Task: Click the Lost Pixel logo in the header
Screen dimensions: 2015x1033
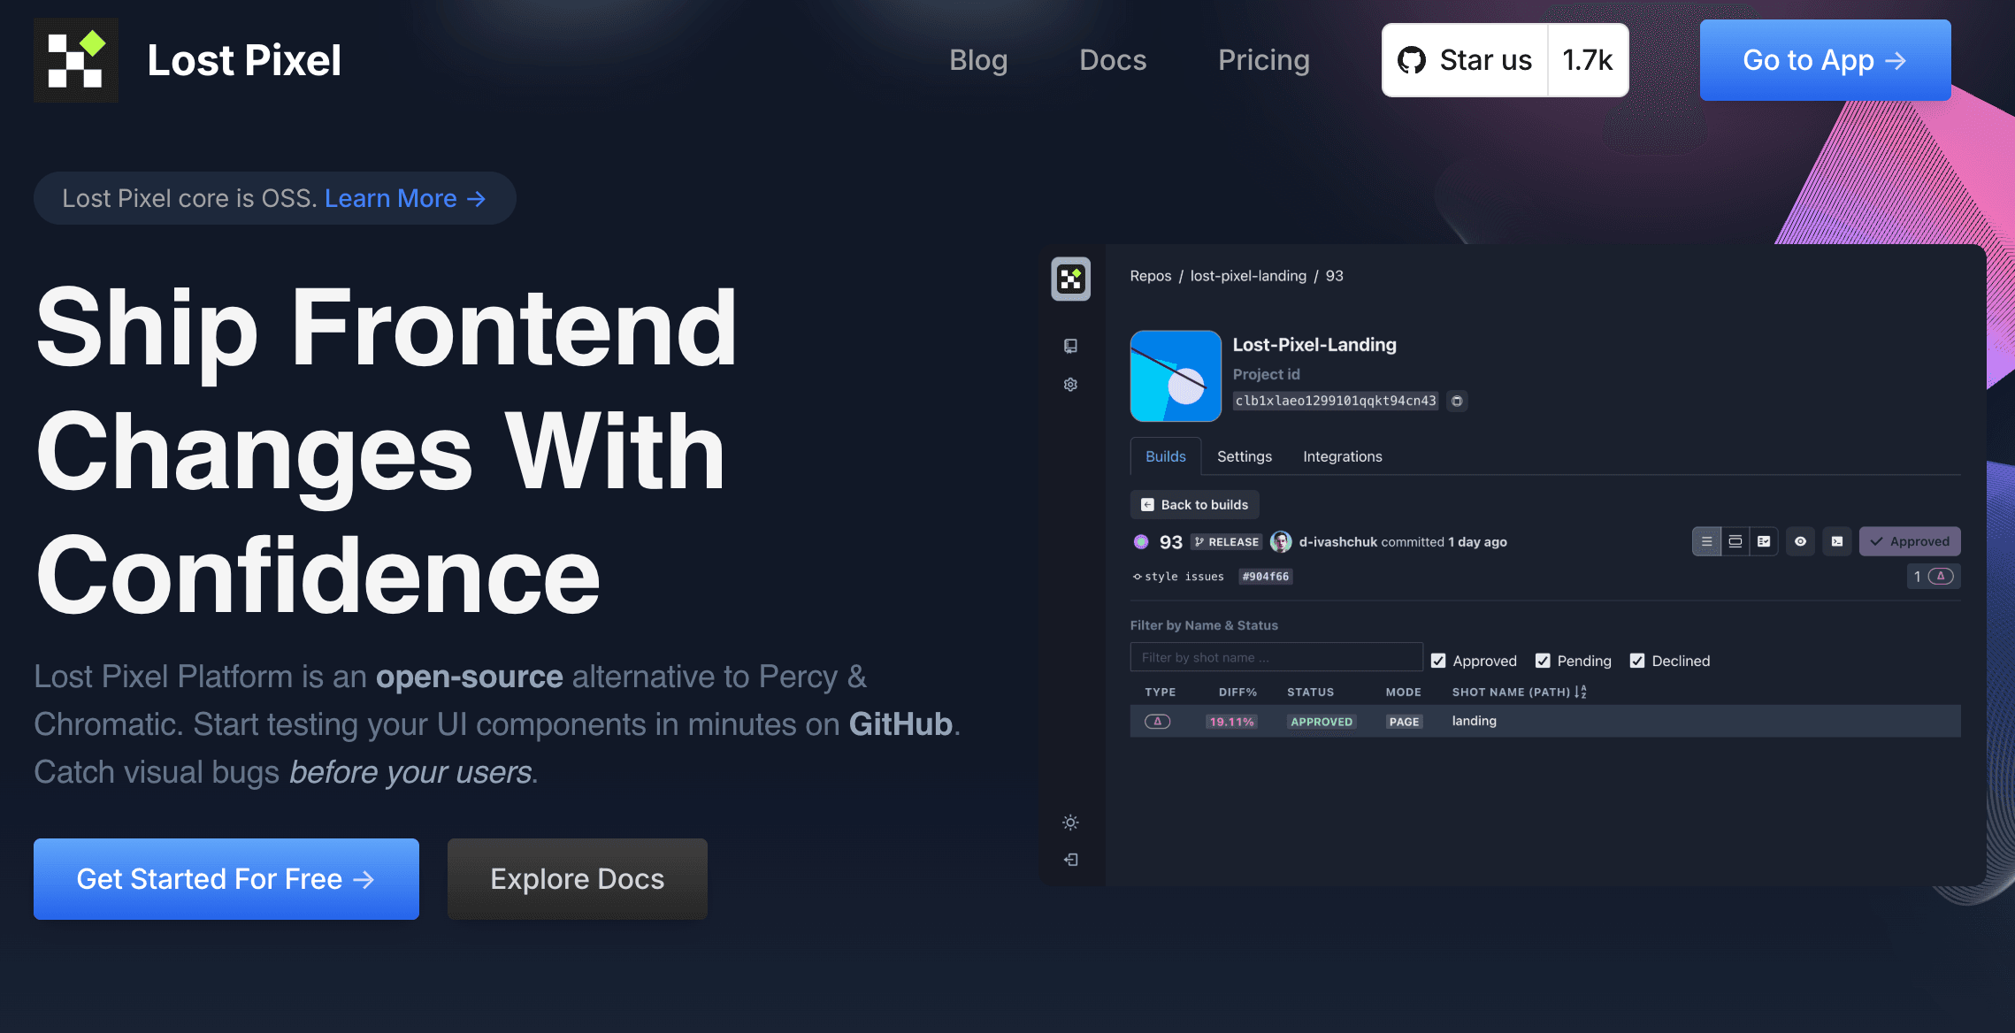Action: [x=76, y=60]
